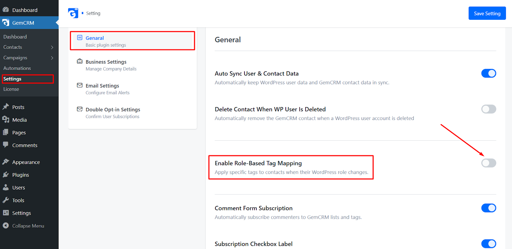Switch to Double Opt-in Settings tab
Viewport: 512px width, 249px height.
coord(132,113)
